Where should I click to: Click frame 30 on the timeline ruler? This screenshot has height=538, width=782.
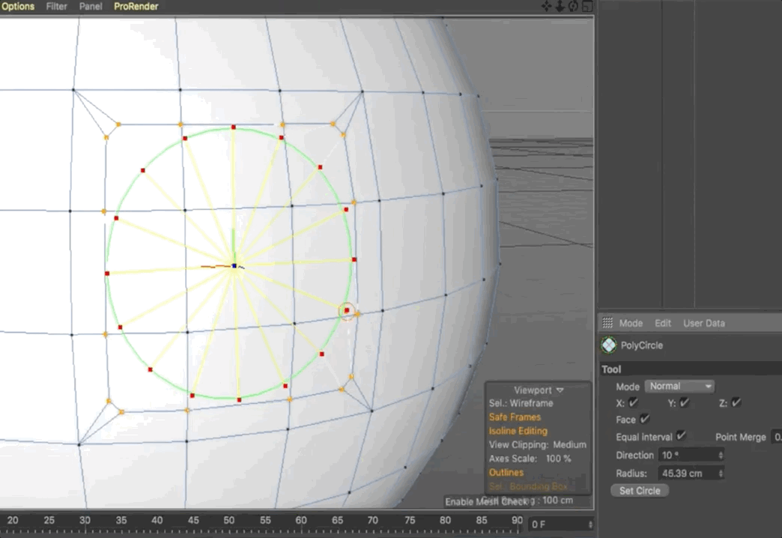[85, 521]
